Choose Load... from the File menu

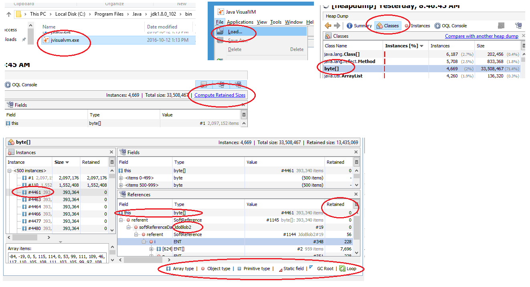pos(261,31)
